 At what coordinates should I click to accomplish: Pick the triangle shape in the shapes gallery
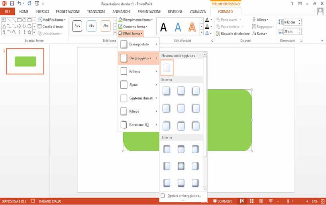point(4,26)
